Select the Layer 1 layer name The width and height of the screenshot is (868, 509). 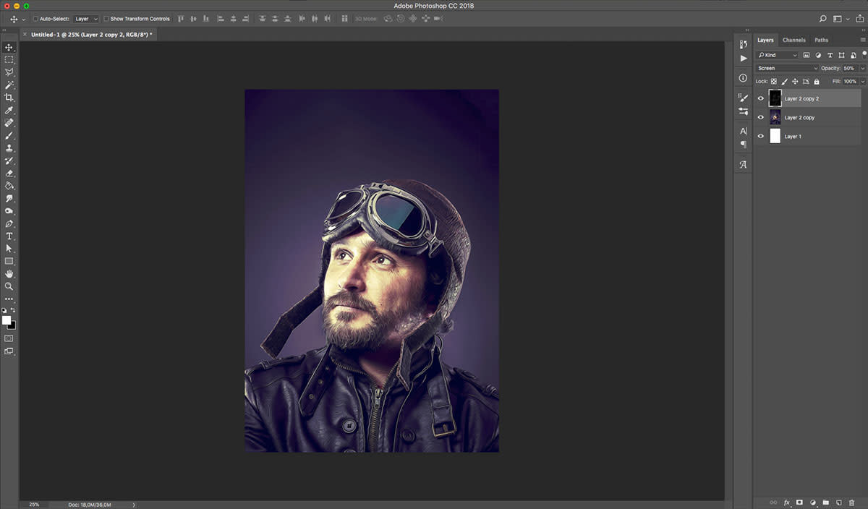pyautogui.click(x=793, y=136)
